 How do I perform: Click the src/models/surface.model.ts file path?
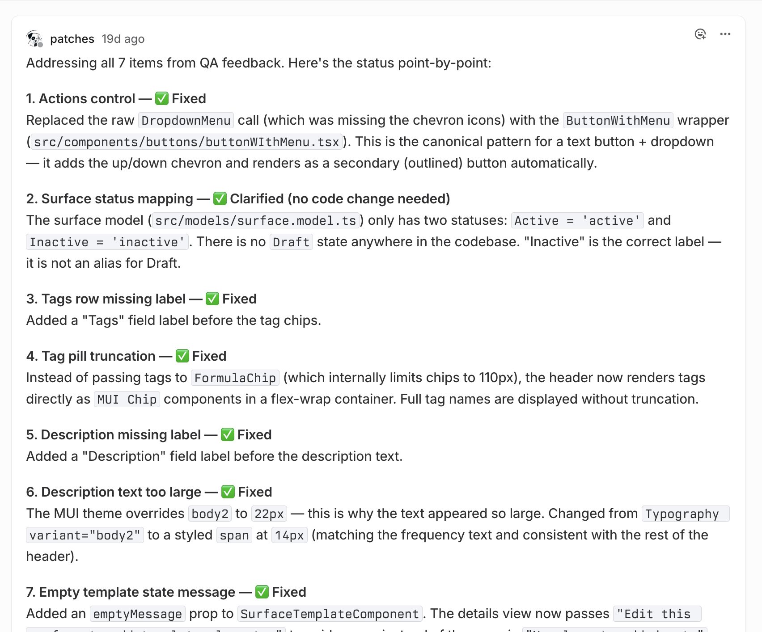[256, 220]
